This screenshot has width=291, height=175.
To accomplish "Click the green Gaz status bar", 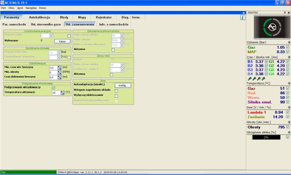I will tap(28, 172).
